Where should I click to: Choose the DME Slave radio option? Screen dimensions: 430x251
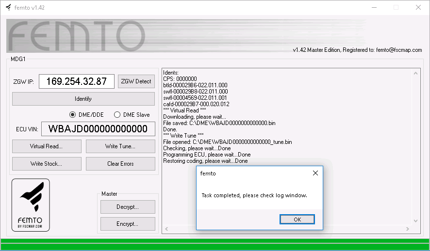[117, 115]
